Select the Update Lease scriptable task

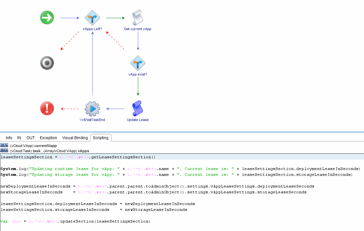coord(138,109)
